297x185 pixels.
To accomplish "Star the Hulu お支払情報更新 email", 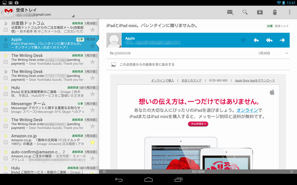I will point(93,94).
